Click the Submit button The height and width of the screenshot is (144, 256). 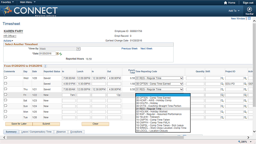tap(46, 124)
